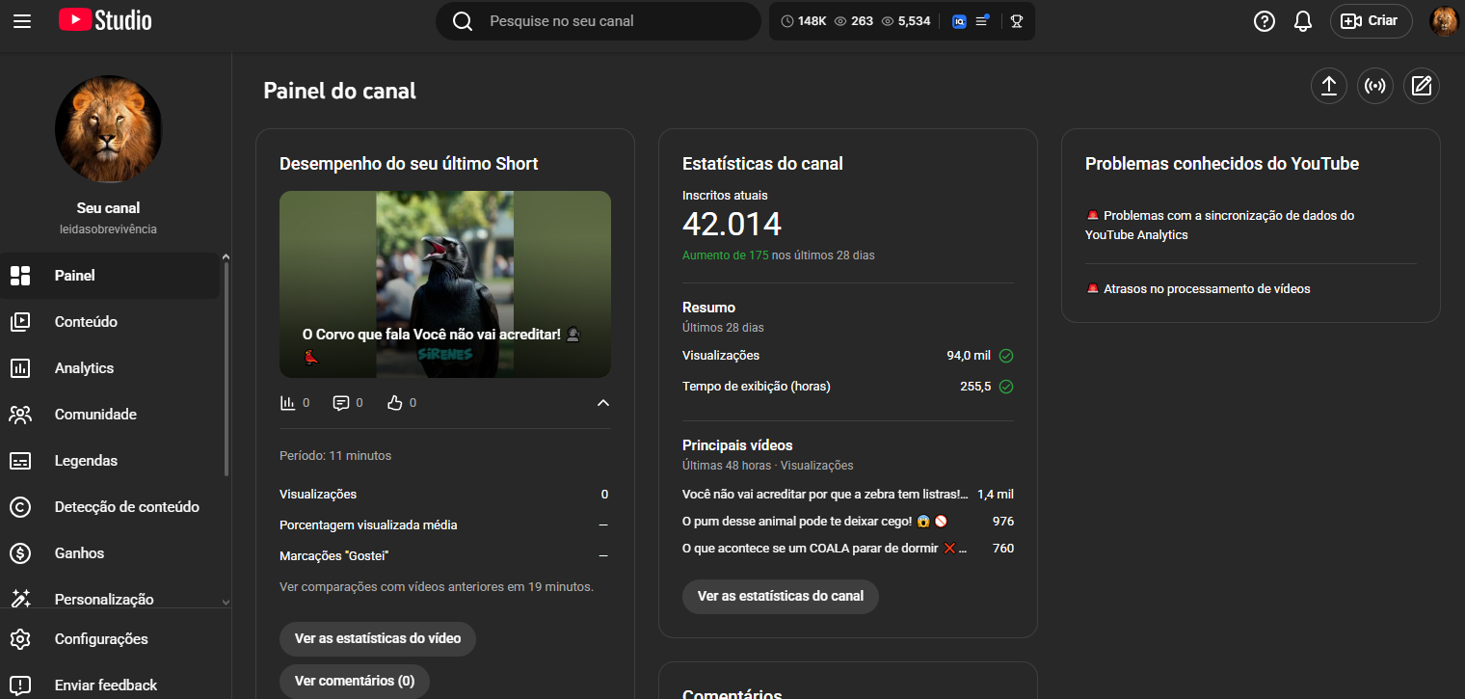Click 'Aumento de 175' subscriber change text
The height and width of the screenshot is (699, 1465).
725,255
